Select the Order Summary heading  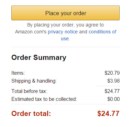(39, 57)
